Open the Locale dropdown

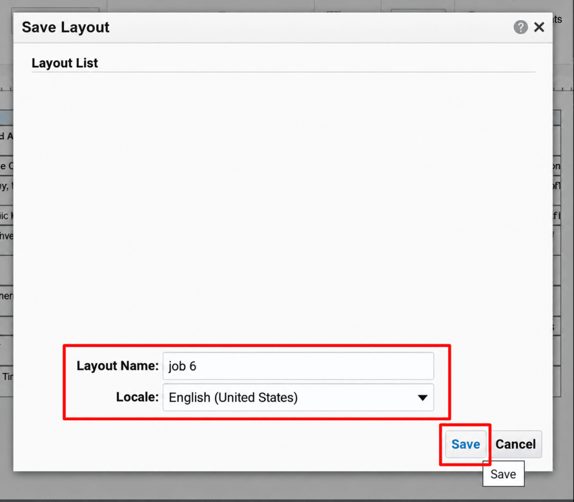pyautogui.click(x=298, y=397)
